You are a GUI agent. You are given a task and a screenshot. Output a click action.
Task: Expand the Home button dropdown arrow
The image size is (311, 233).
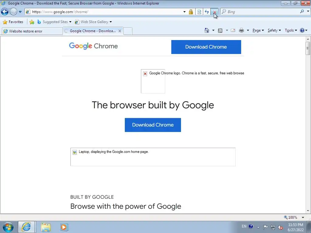click(213, 30)
